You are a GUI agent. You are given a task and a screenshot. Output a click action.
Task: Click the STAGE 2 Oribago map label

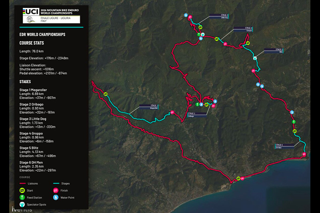pos(197,115)
